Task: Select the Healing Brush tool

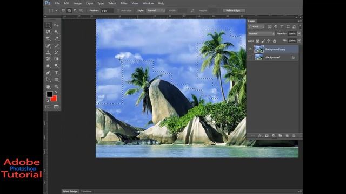Action: click(x=48, y=46)
